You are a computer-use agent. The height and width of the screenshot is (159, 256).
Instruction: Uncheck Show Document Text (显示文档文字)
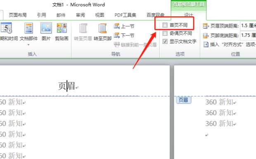pyautogui.click(x=165, y=41)
